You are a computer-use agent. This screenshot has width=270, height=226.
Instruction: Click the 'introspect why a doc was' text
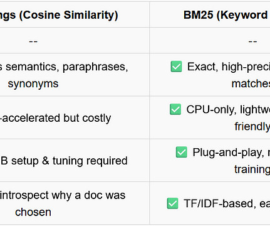(63, 195)
